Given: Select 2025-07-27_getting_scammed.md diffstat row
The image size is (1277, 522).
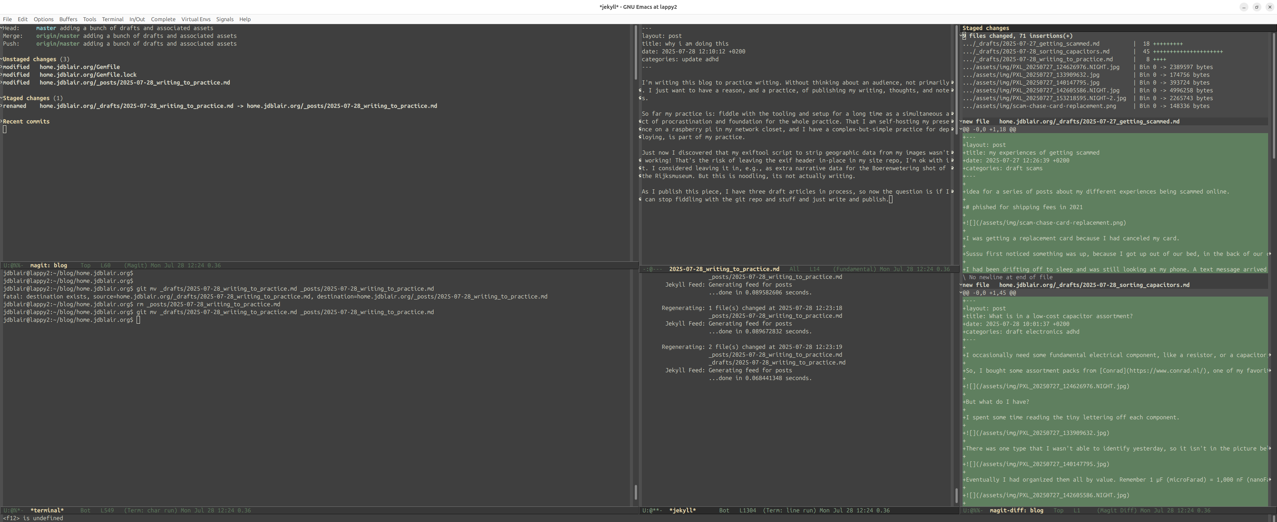Looking at the screenshot, I should 1073,44.
